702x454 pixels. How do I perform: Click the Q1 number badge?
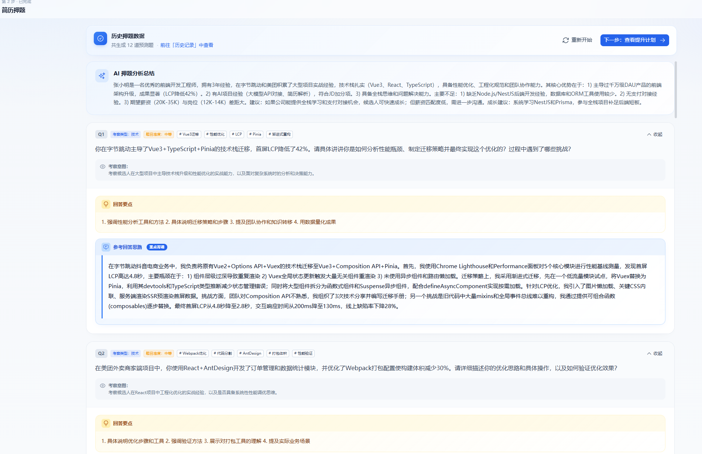(x=101, y=134)
